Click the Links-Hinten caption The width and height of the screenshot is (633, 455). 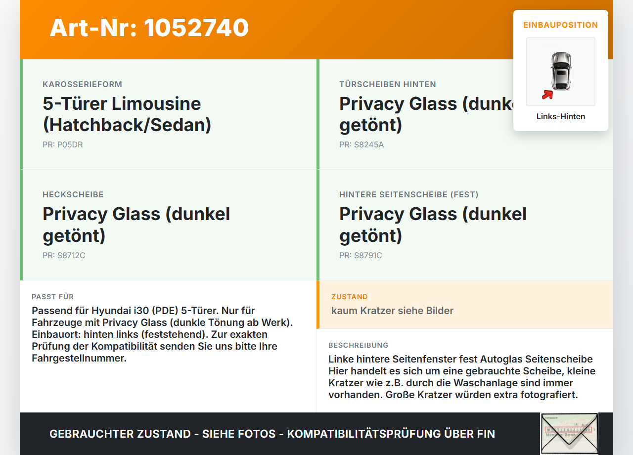pos(561,117)
